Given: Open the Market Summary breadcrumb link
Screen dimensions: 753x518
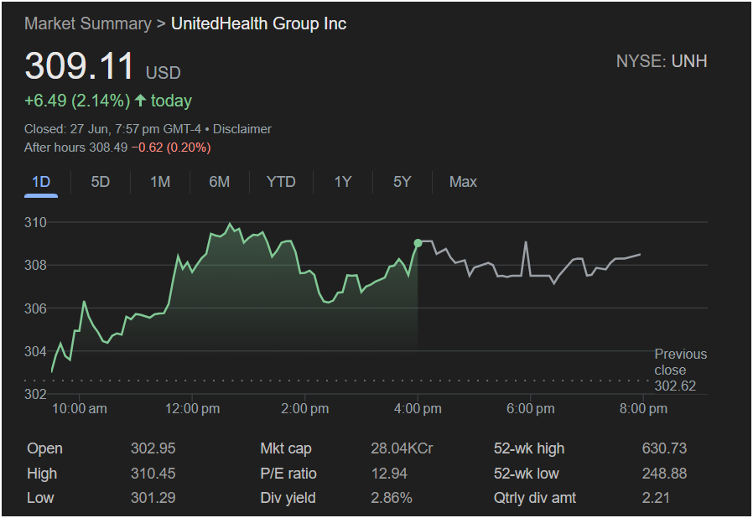Looking at the screenshot, I should point(88,23).
